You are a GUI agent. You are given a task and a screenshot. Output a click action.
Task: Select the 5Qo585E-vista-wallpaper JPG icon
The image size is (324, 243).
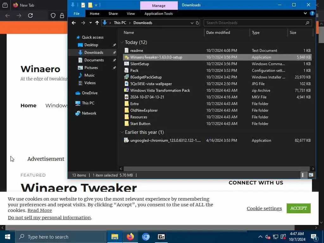127,84
